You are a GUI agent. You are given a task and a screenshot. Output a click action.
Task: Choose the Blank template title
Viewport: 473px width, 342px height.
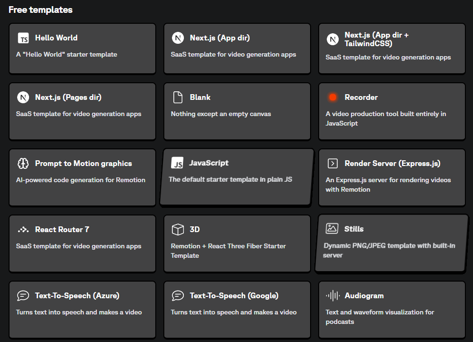click(200, 98)
